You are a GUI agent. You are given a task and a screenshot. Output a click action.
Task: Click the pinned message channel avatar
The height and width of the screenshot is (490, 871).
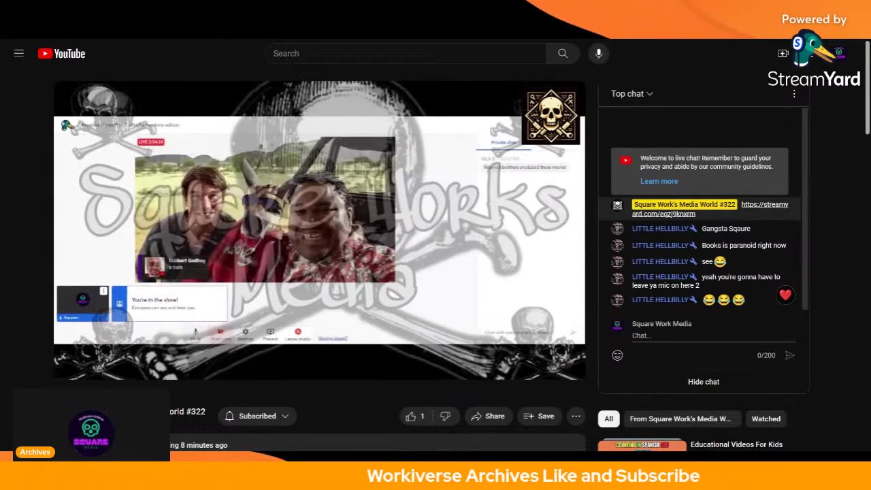[618, 206]
